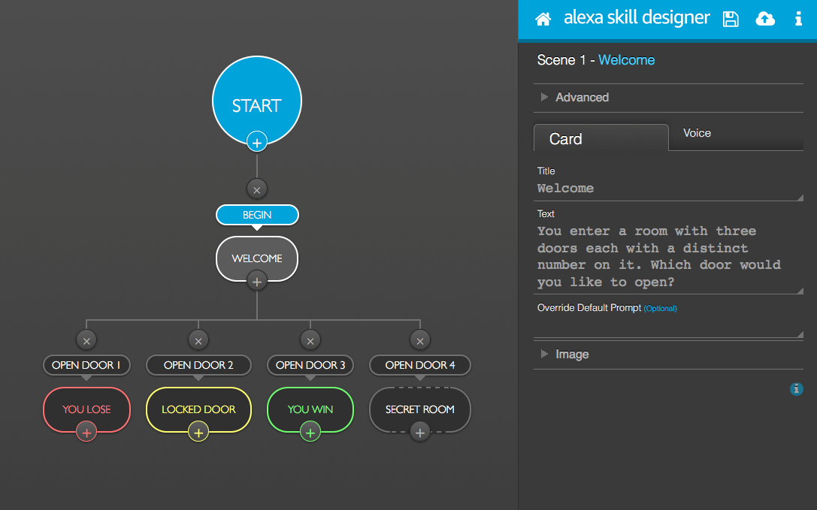
Task: Remove the BEGIN connection with X icon
Action: [257, 189]
